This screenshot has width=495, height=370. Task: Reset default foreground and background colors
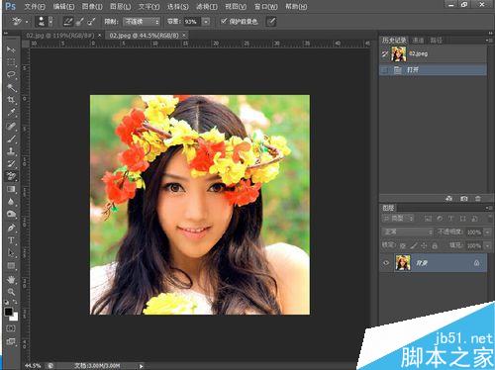(x=7, y=302)
